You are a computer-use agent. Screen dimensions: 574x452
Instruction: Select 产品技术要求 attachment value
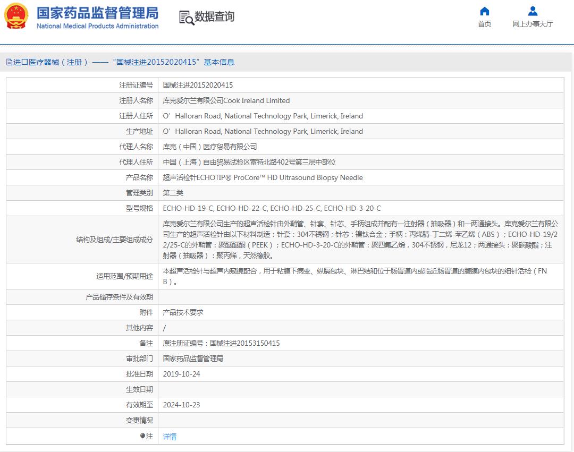(183, 312)
